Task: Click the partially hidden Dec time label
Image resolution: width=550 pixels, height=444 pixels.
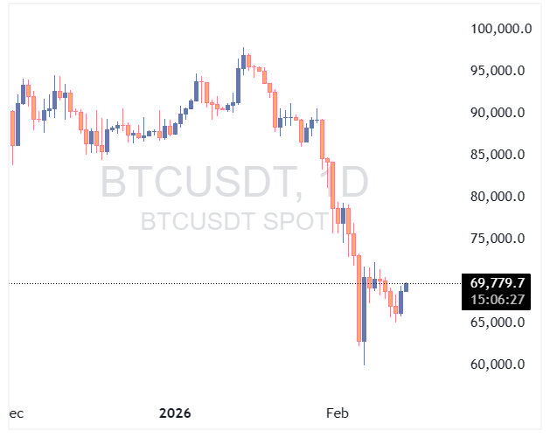Action: 16,413
